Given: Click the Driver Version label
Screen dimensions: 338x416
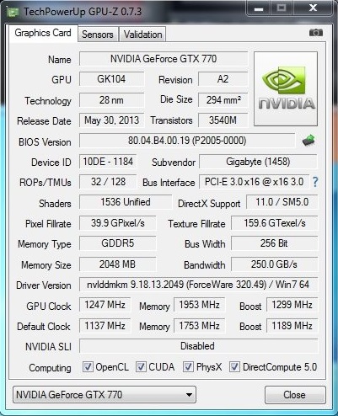Looking at the screenshot, I should tap(44, 285).
